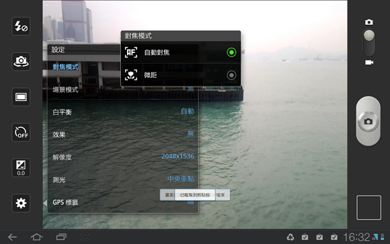Select the still camera mode icon

pyautogui.click(x=369, y=22)
